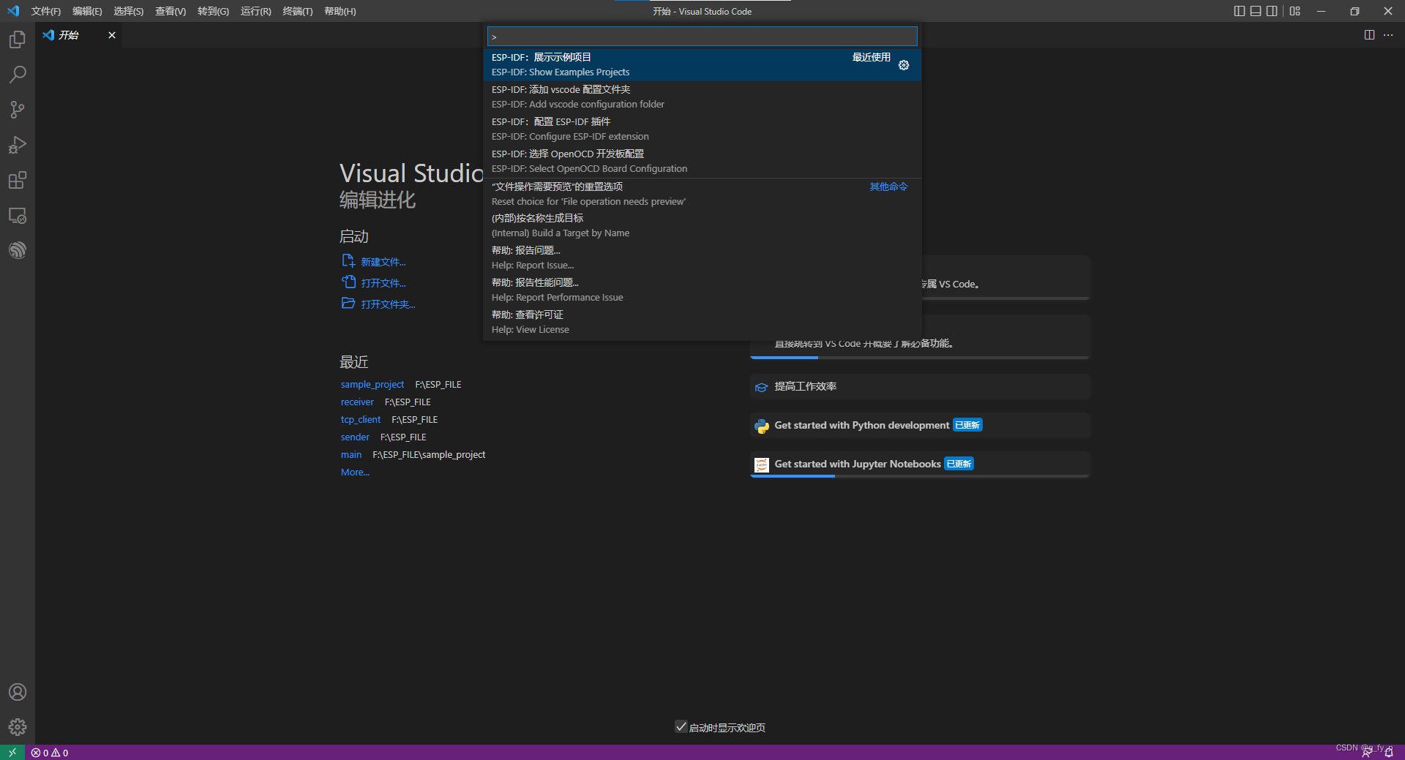
Task: Open the 转到(G) menu
Action: 213,11
